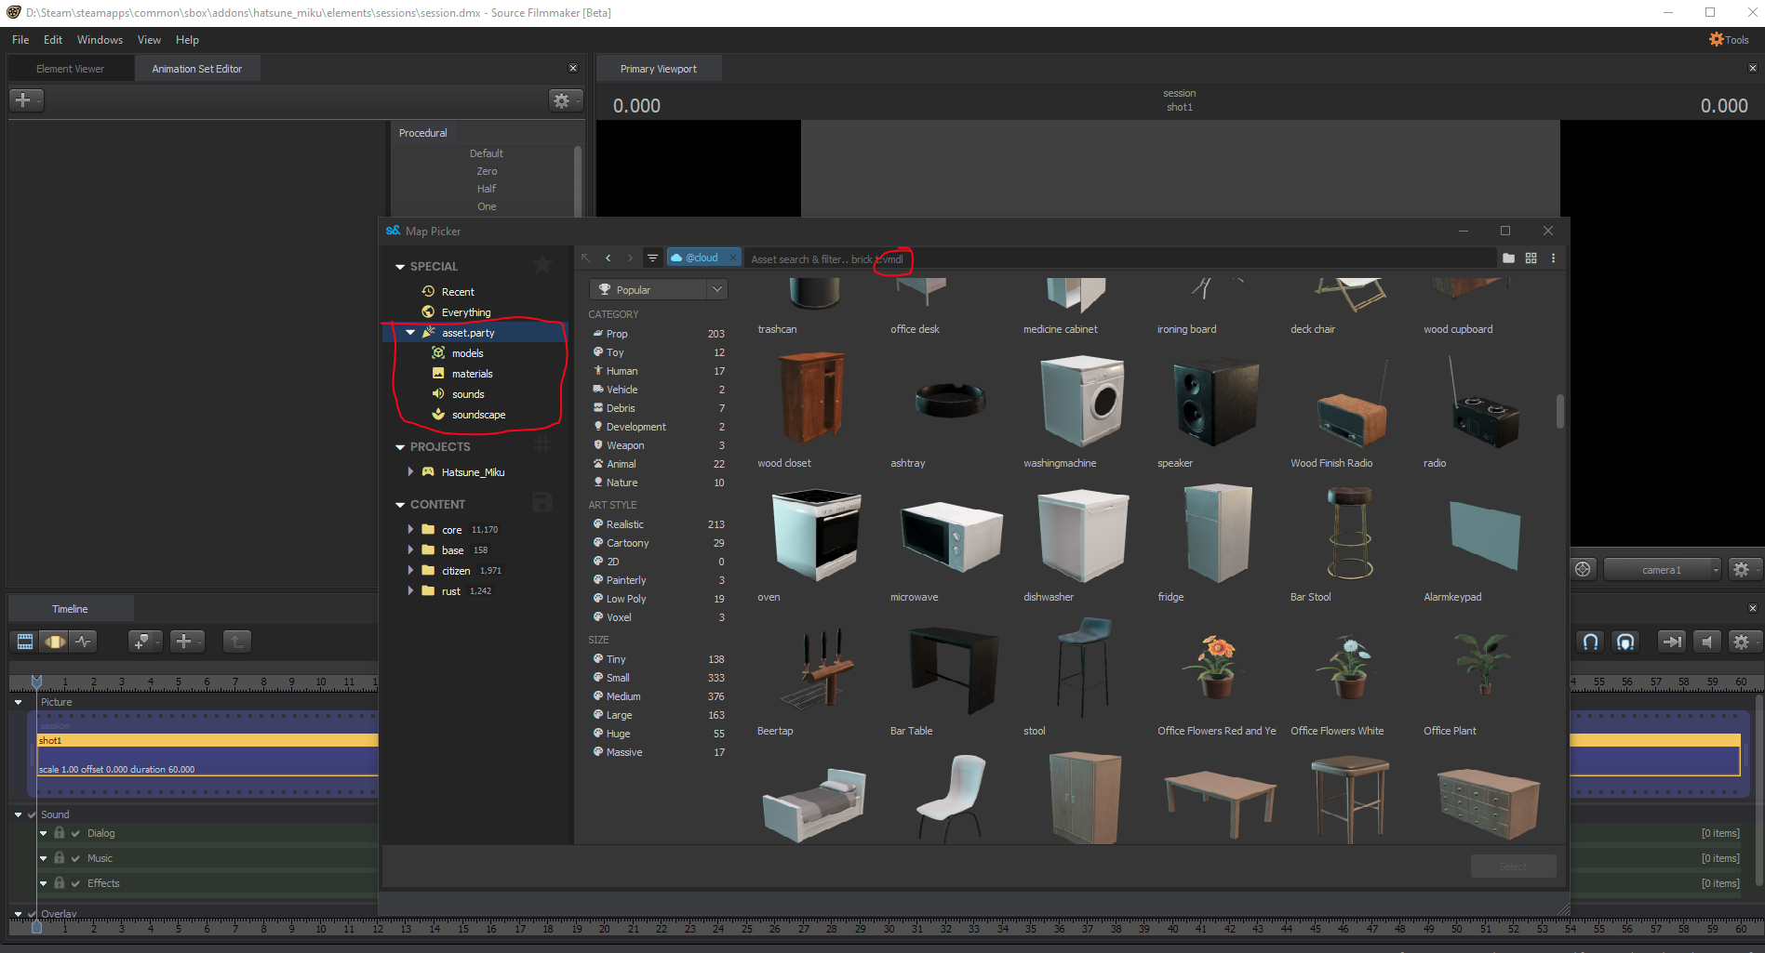
Task: Select the motion curve icon in timeline toolbar
Action: coord(83,642)
